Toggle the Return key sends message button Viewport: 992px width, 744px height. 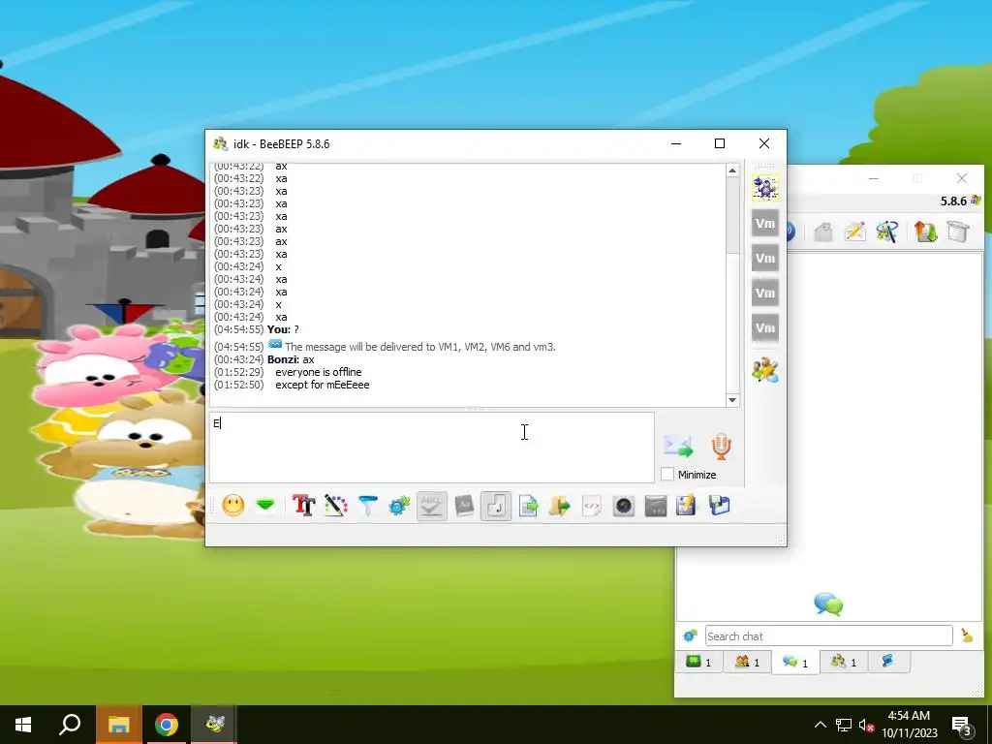click(496, 506)
